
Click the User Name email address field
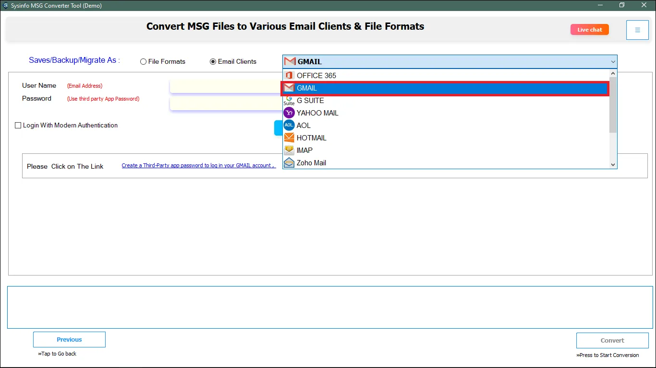point(226,86)
